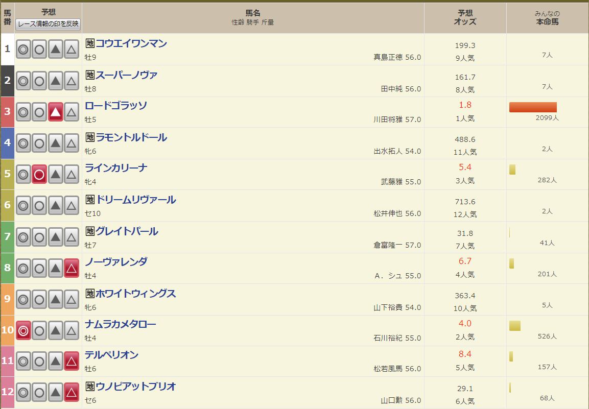
Task: Click odds value 713.6
Action: click(465, 202)
